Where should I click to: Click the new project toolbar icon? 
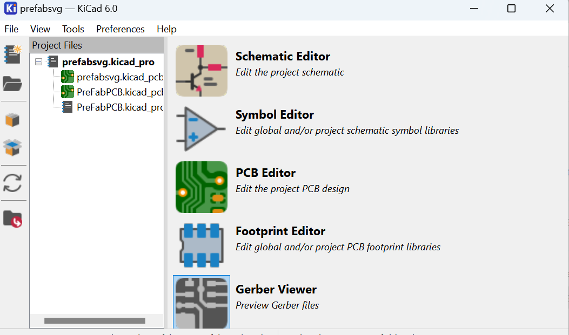pyautogui.click(x=12, y=54)
